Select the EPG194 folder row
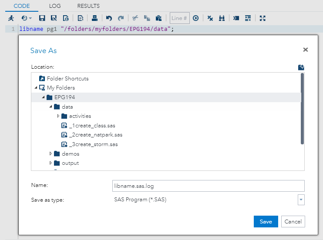This screenshot has width=323, height=240. point(166,97)
